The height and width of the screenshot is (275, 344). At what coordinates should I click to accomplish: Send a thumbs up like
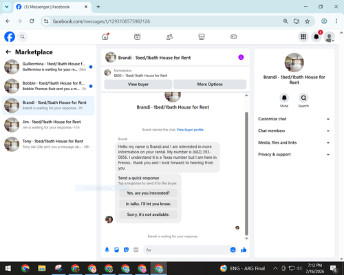244,250
